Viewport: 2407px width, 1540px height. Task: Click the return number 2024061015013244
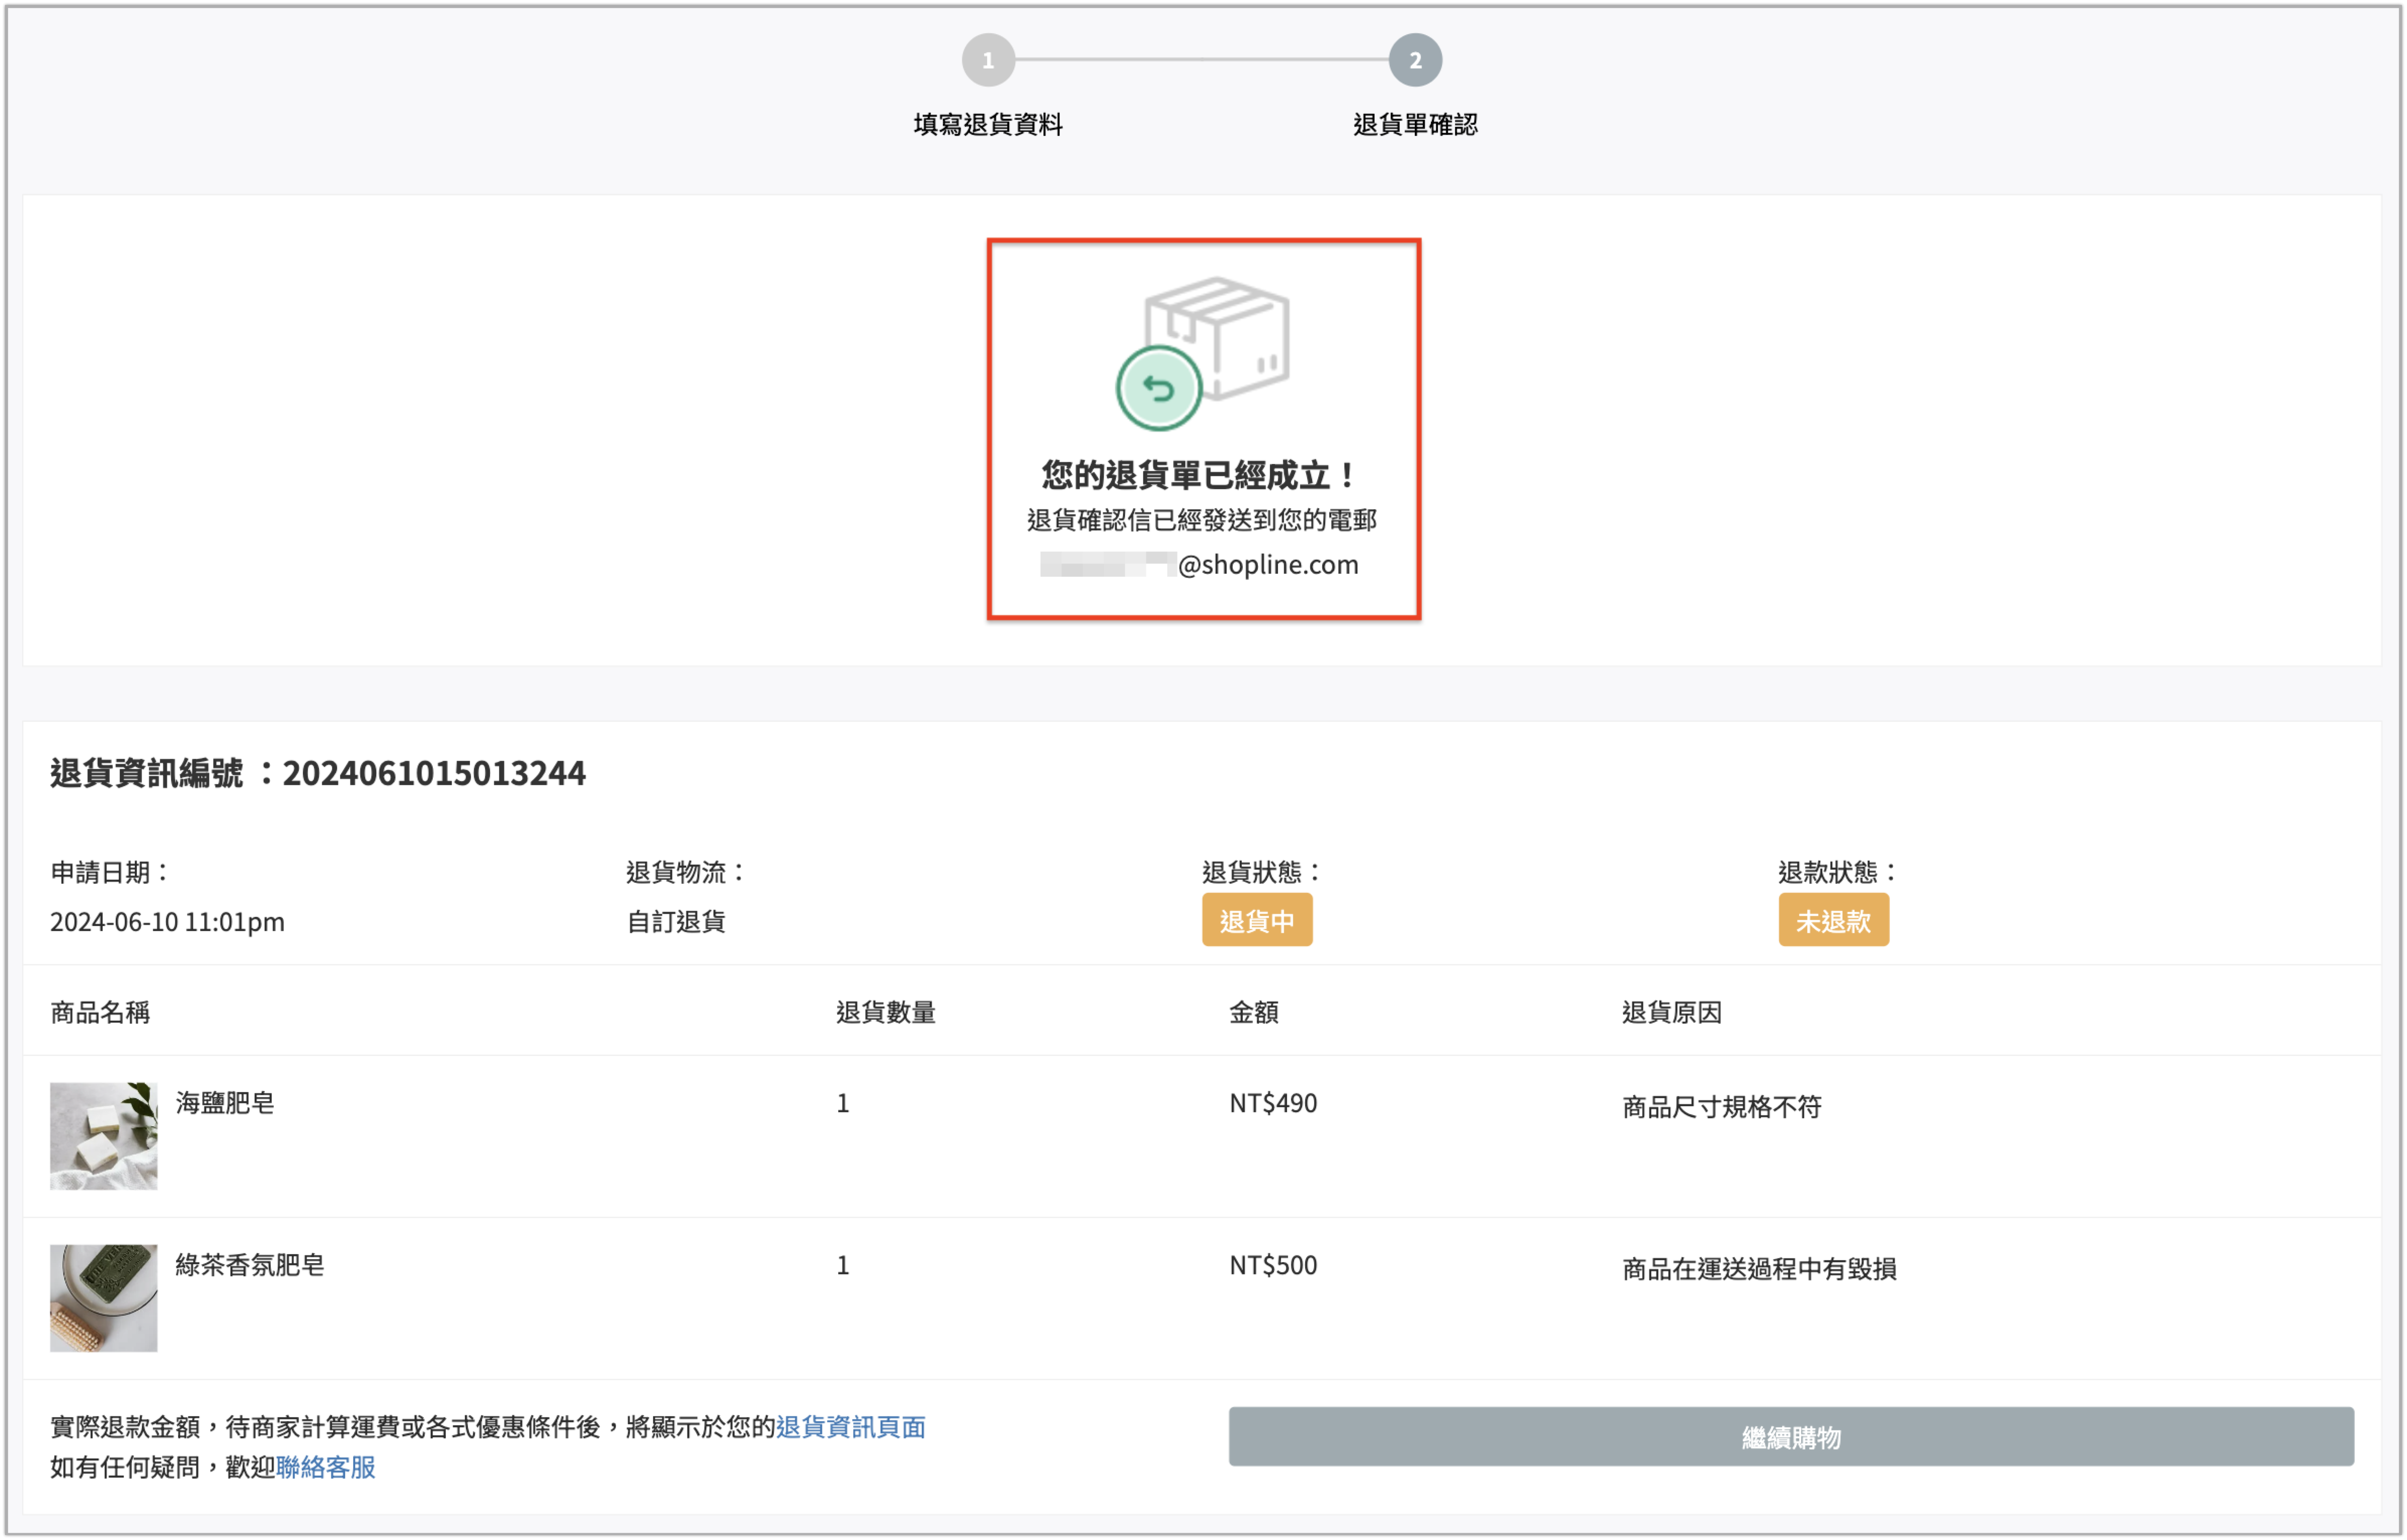(434, 773)
